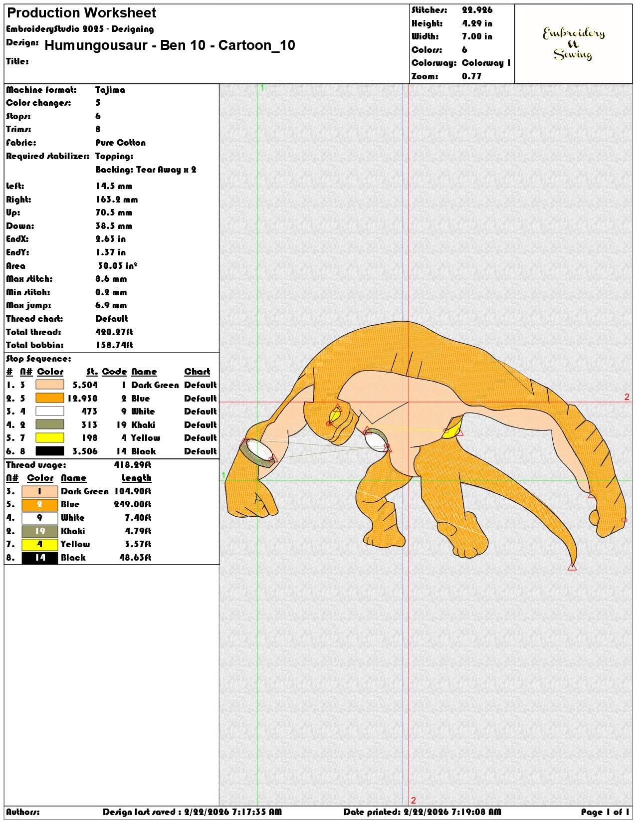Select the Min stitch value 0.2 mm

pyautogui.click(x=111, y=292)
